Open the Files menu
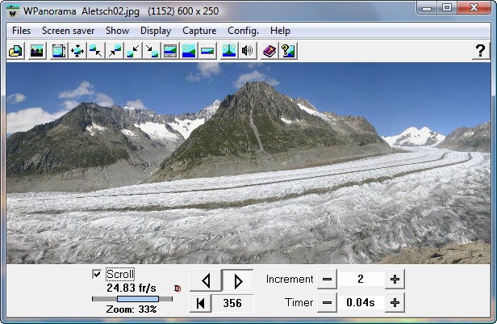Screen dimensions: 497x324 [21, 31]
